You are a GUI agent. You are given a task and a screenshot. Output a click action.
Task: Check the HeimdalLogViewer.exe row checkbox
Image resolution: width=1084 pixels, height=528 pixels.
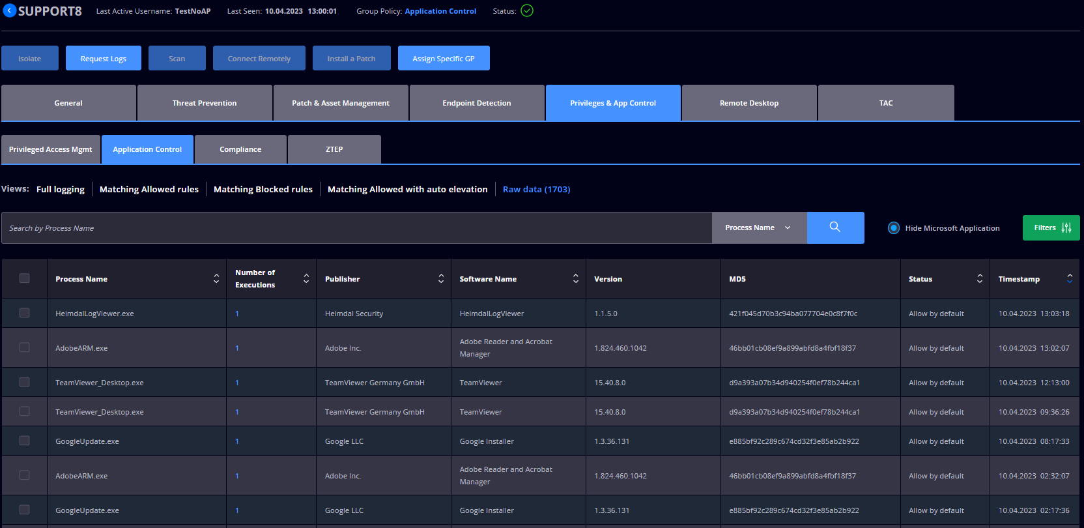tap(25, 313)
